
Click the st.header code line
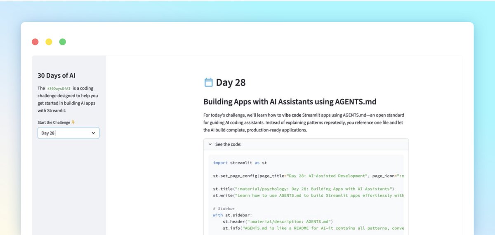pos(278,221)
